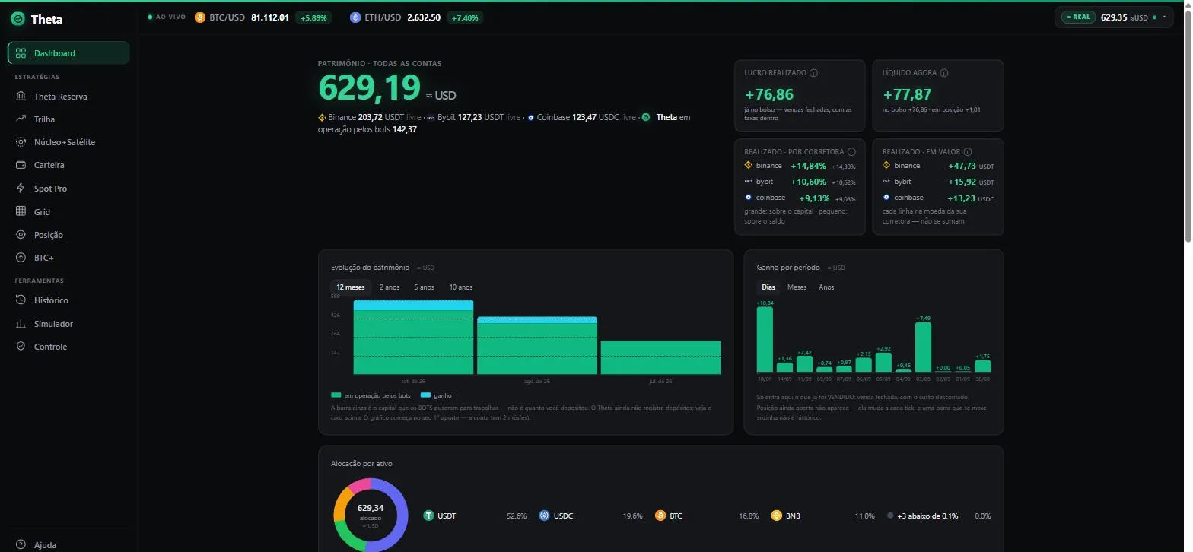1193x552 pixels.
Task: Click info icon next to Realizado Por Corretora
Action: [851, 152]
